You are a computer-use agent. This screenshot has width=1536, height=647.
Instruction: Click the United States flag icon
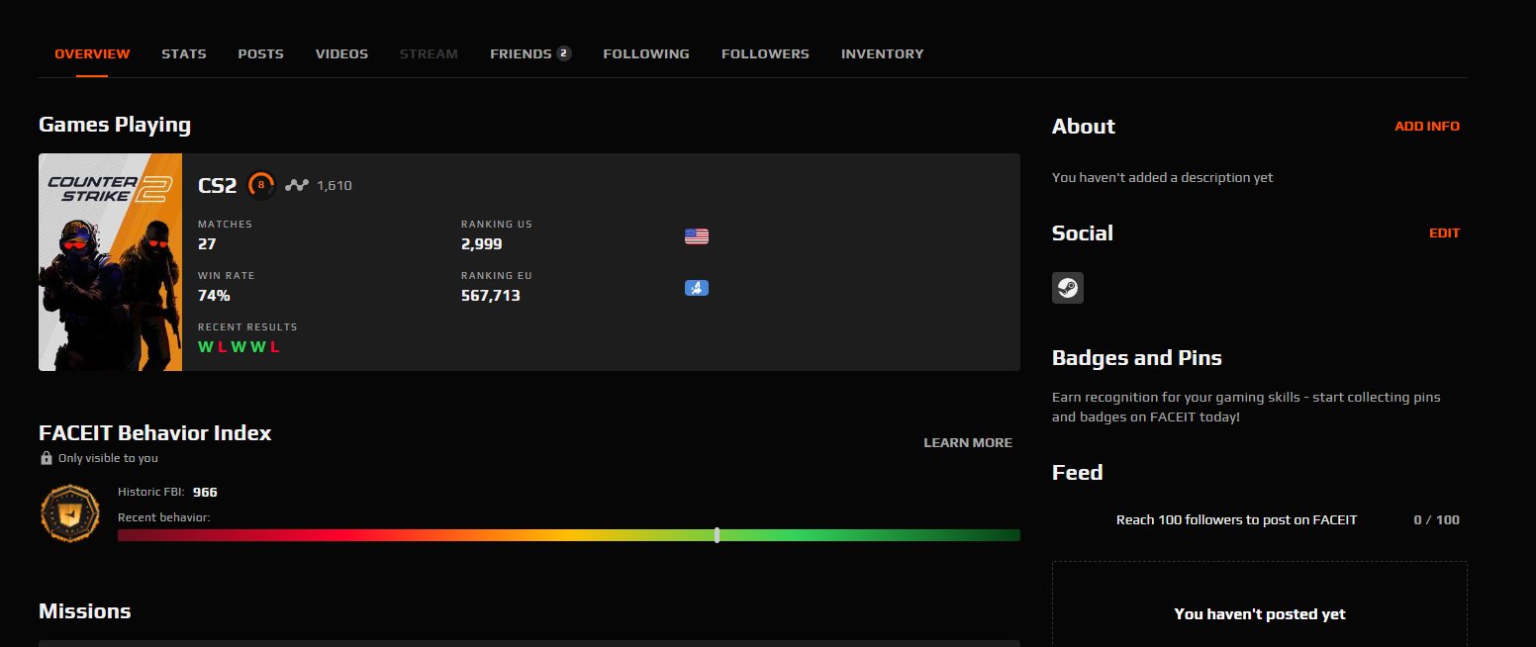point(697,236)
